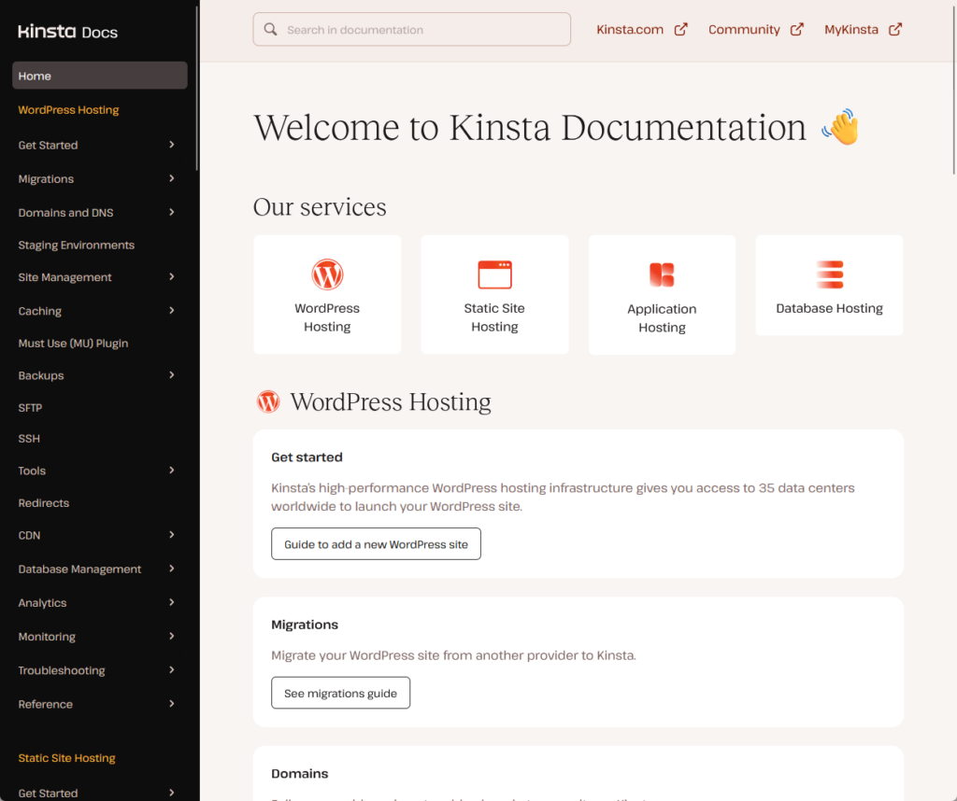
Task: Expand the first Get Started sidebar section
Action: click(x=172, y=145)
